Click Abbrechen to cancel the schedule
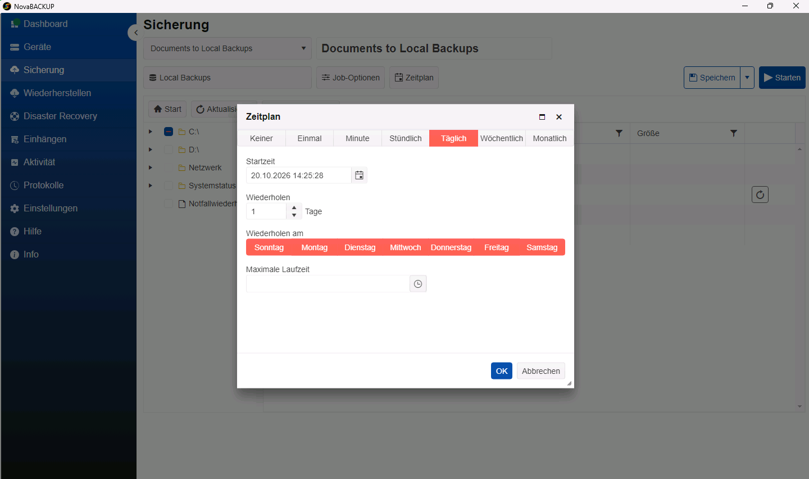This screenshot has width=809, height=479. click(541, 371)
